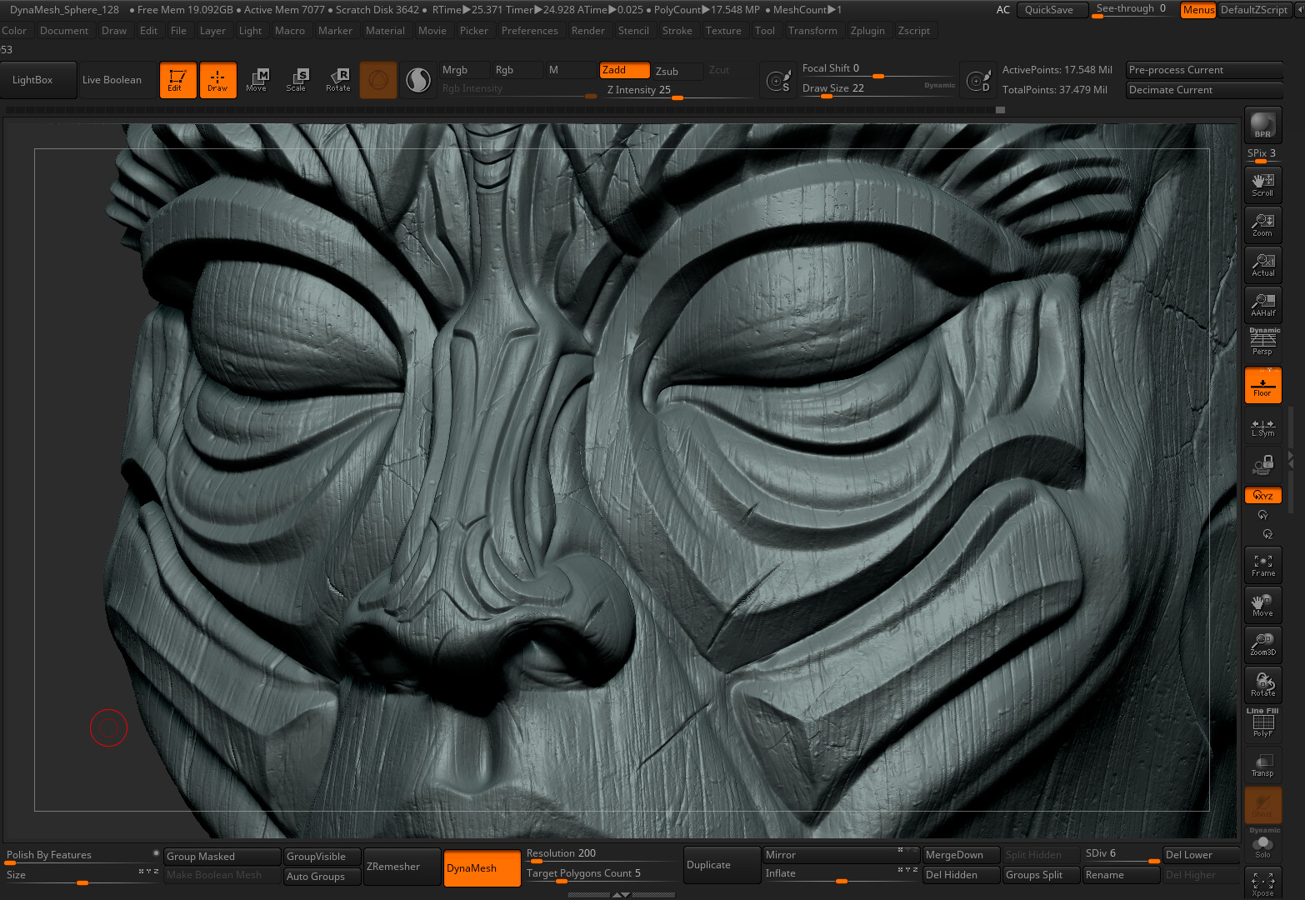Click the brush D dynamic icon
Screen dimensions: 1305x900
click(x=977, y=81)
